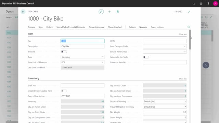Viewport: 219px width, 123px height.
Task: Open the Actions menu
Action: click(132, 27)
